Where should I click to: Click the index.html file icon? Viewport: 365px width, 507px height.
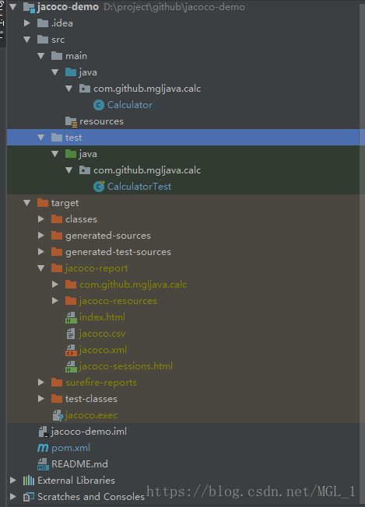click(x=71, y=317)
